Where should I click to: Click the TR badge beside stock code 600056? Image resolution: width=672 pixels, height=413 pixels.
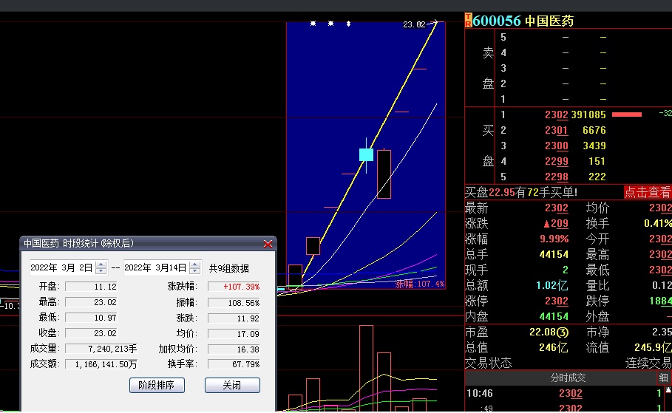pyautogui.click(x=468, y=21)
